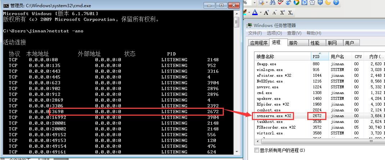Click netstat line for port 0.0.0.0:443
385x160 pixels.
pyautogui.click(x=114, y=71)
